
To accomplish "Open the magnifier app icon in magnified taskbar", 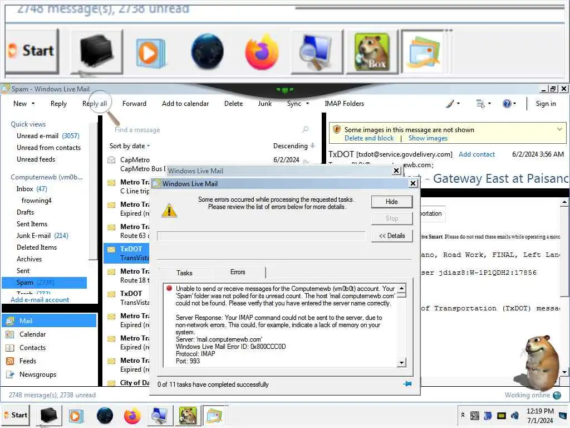I will pyautogui.click(x=316, y=52).
